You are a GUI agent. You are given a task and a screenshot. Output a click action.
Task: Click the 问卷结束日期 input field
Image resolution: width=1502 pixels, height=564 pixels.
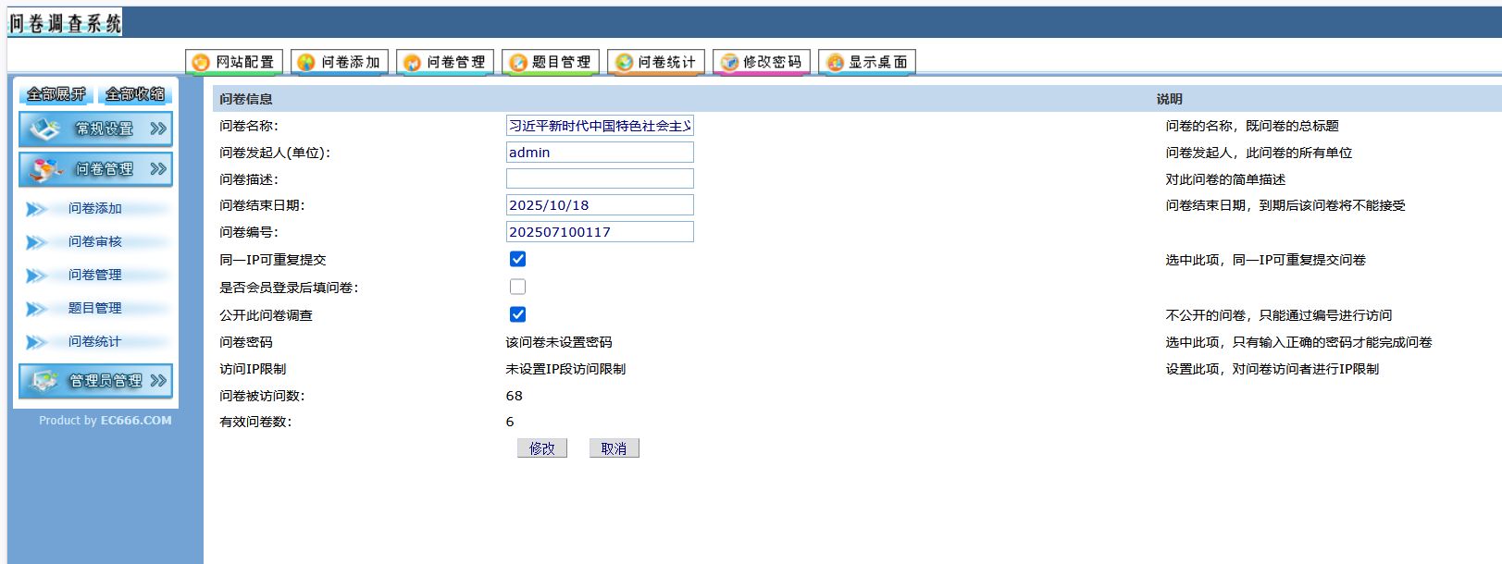[x=600, y=205]
